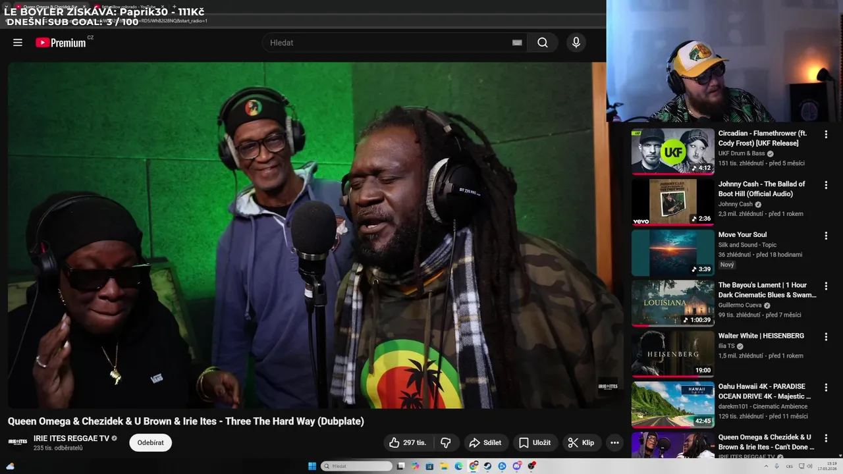The image size is (843, 474).
Task: Open title Circadian - Flamethrower (ft. Cody Frost)
Action: point(763,138)
